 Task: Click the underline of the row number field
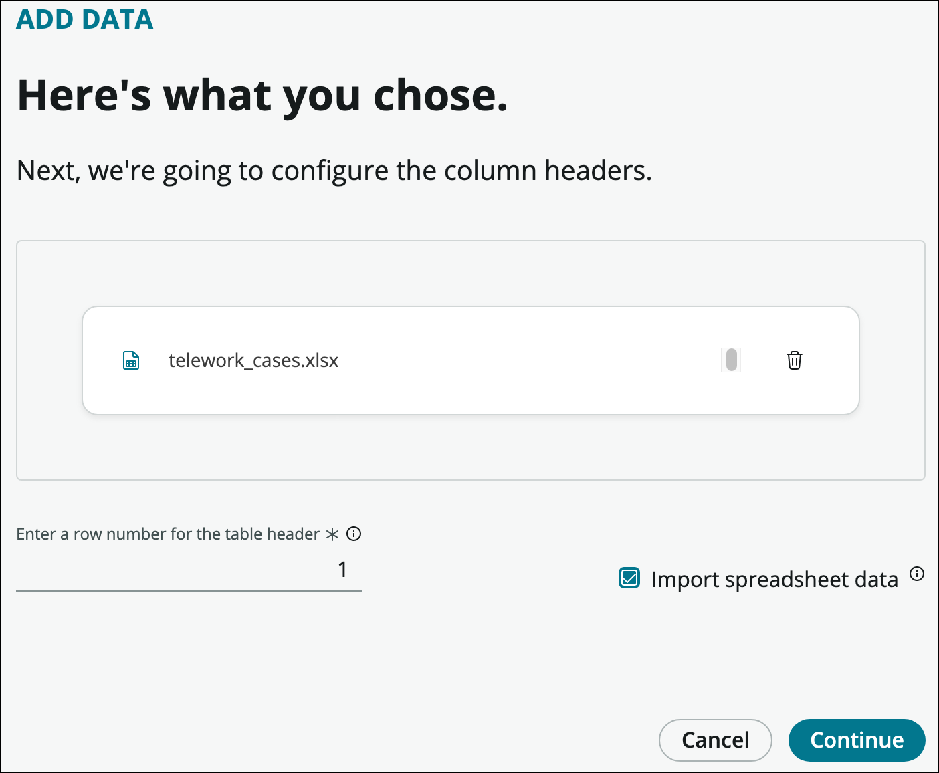click(189, 590)
